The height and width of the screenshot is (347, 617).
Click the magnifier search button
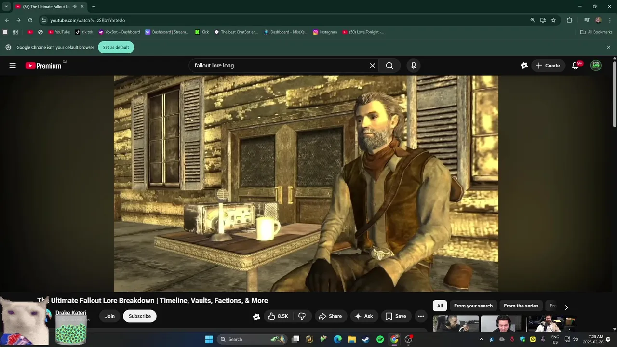click(x=389, y=66)
